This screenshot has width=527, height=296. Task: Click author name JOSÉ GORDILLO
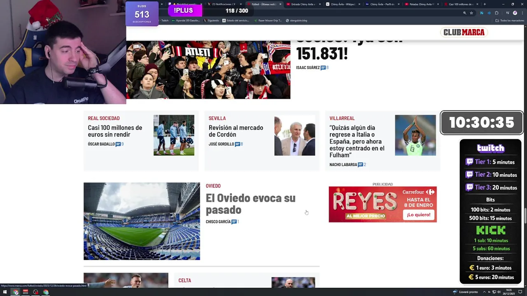click(x=221, y=144)
